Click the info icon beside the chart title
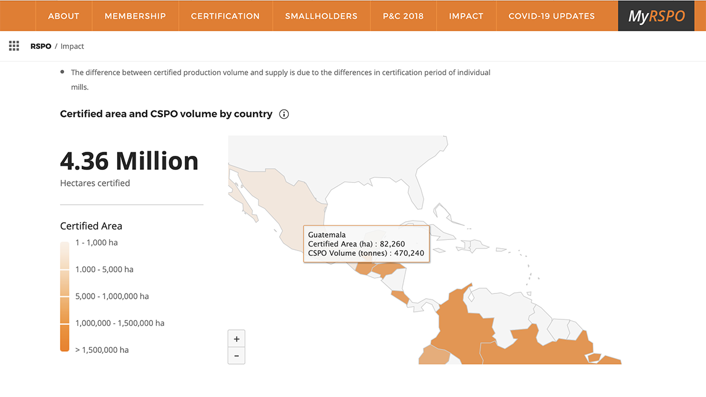Viewport: 706px width, 397px height. pos(284,114)
